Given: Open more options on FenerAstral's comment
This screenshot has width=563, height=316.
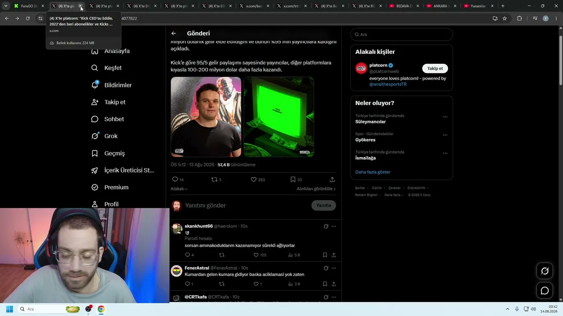Looking at the screenshot, I should pyautogui.click(x=334, y=268).
